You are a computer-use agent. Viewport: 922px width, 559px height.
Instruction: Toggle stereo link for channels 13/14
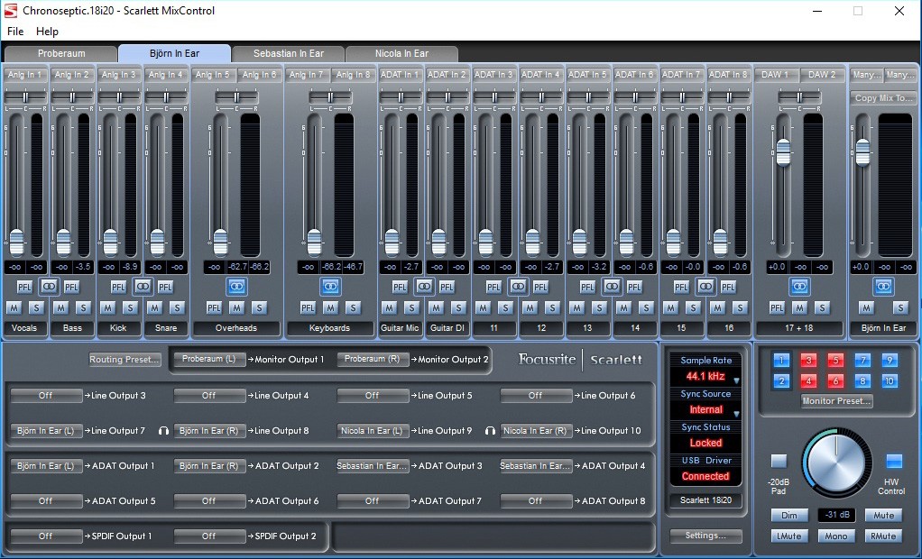(x=612, y=286)
